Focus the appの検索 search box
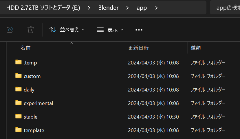 [225, 7]
